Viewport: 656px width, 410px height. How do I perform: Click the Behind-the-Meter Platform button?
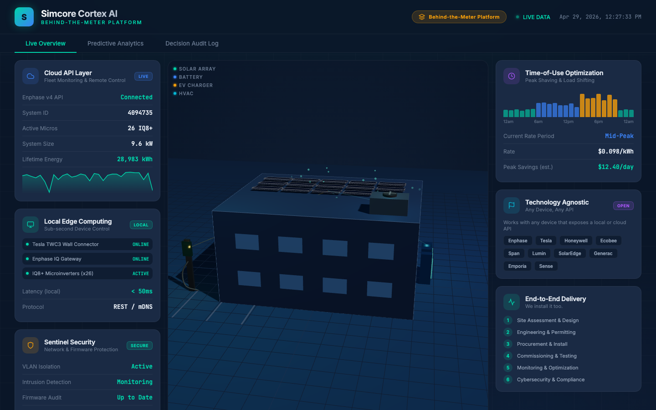pos(459,16)
